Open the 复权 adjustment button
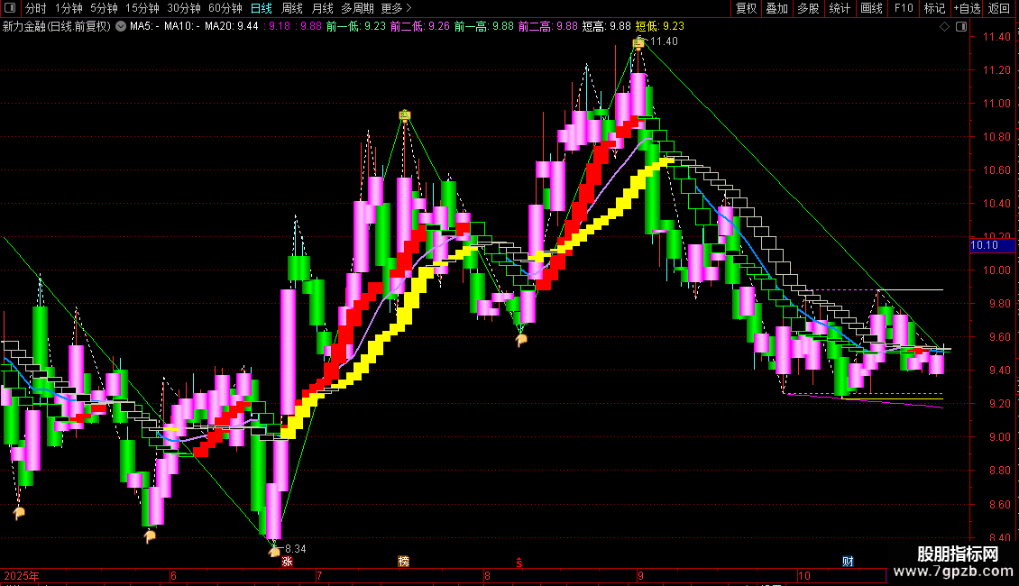The image size is (1019, 586). click(x=746, y=8)
